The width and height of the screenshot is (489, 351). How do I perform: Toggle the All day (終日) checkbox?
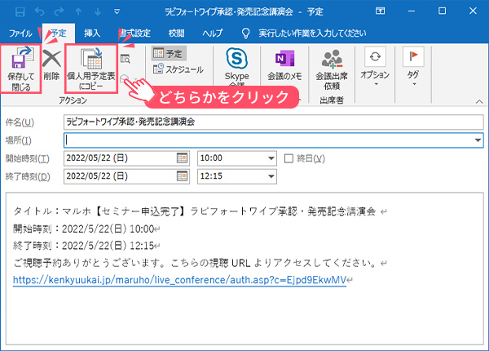pos(289,158)
